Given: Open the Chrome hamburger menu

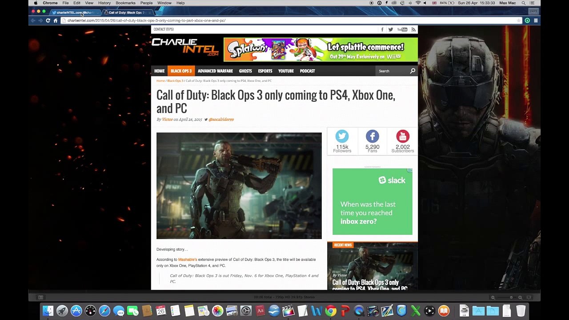Looking at the screenshot, I should (536, 20).
